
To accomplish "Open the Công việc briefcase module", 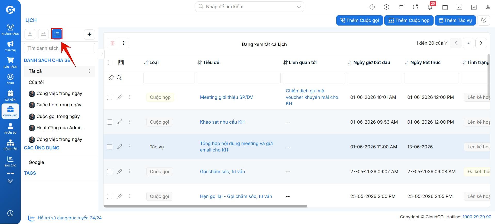I will [x=10, y=111].
